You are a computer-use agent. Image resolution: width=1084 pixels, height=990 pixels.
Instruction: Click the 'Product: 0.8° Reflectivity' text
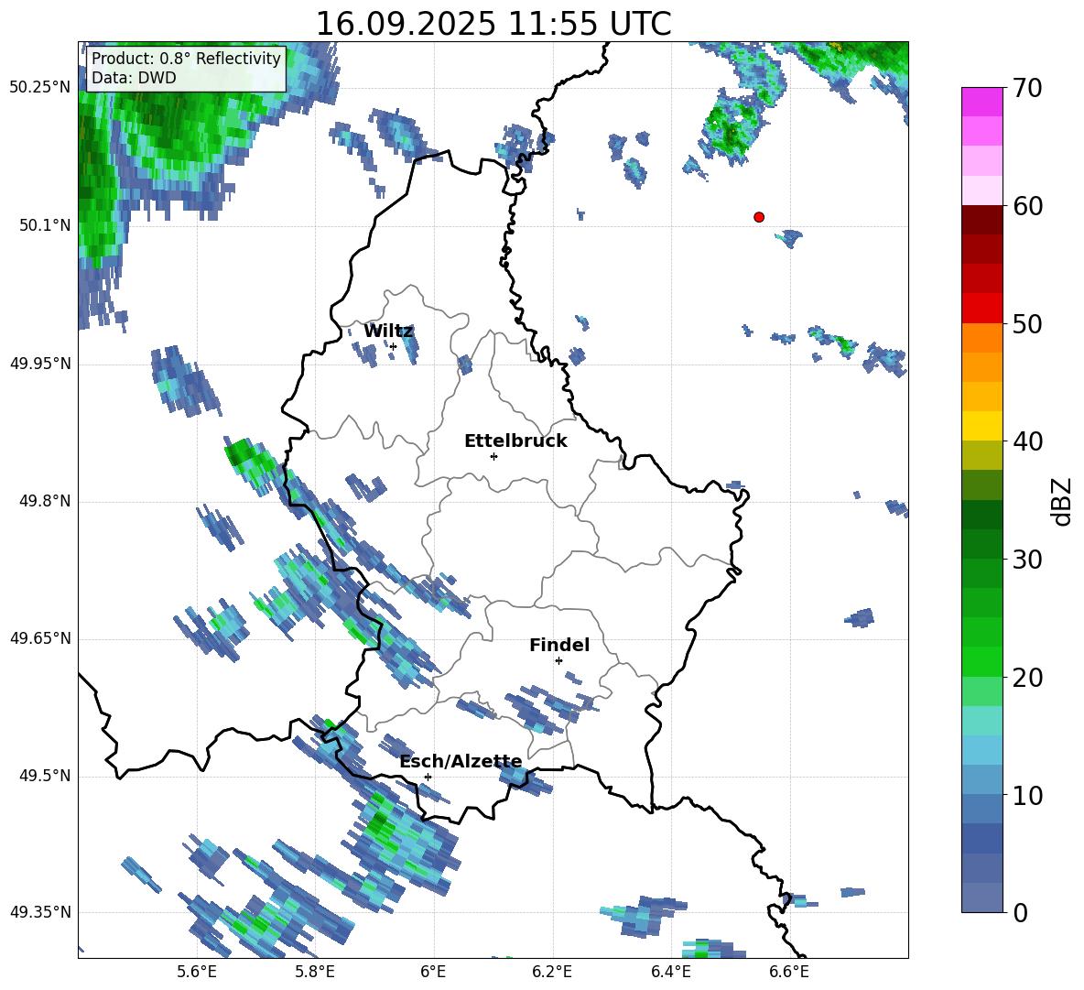pos(186,58)
